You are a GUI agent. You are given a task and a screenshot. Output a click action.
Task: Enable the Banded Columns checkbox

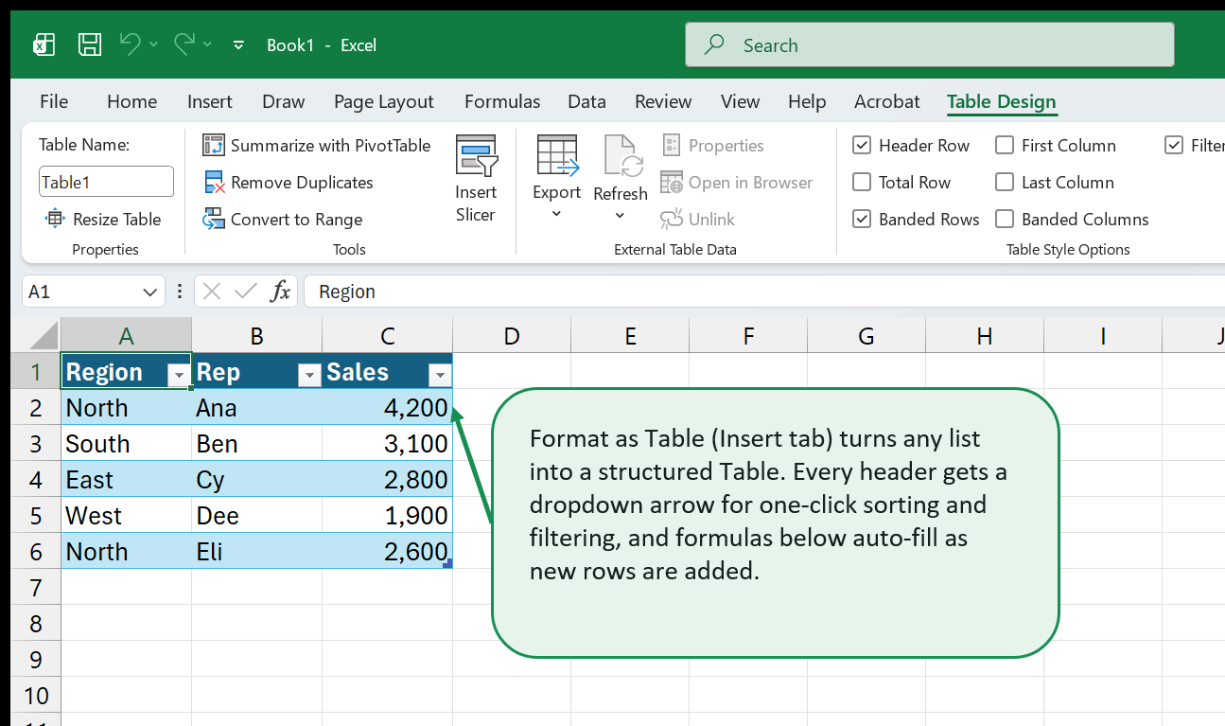tap(1005, 219)
